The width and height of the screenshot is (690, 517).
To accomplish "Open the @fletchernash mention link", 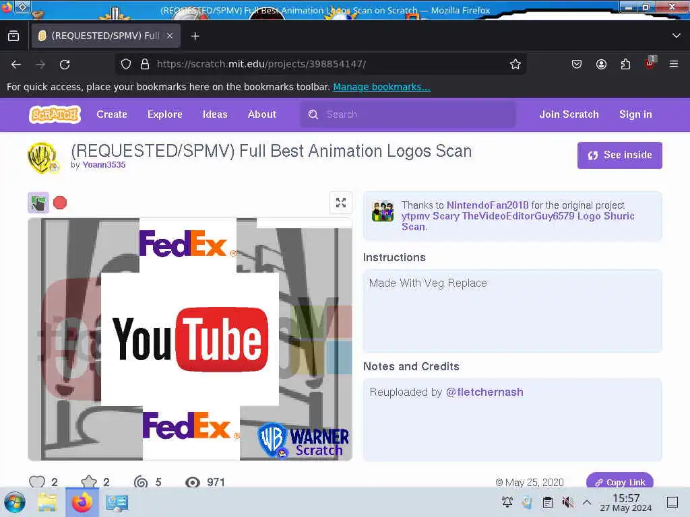I will point(484,392).
